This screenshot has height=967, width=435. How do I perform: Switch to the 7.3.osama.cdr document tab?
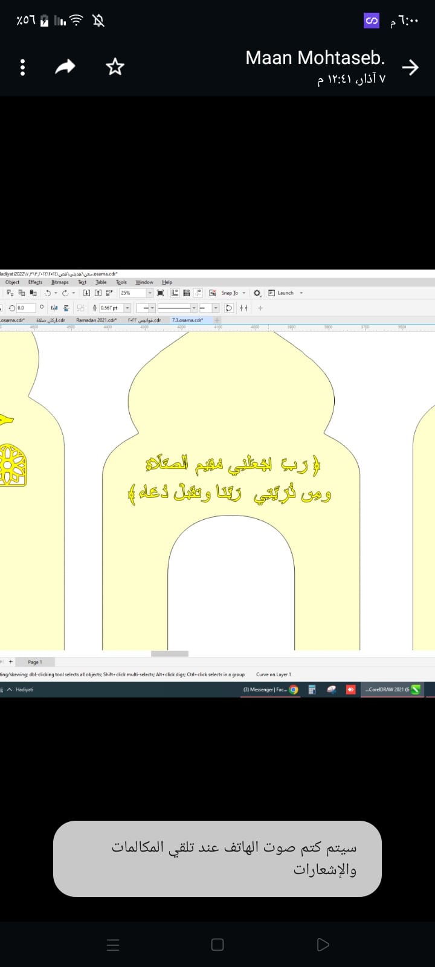tap(187, 320)
